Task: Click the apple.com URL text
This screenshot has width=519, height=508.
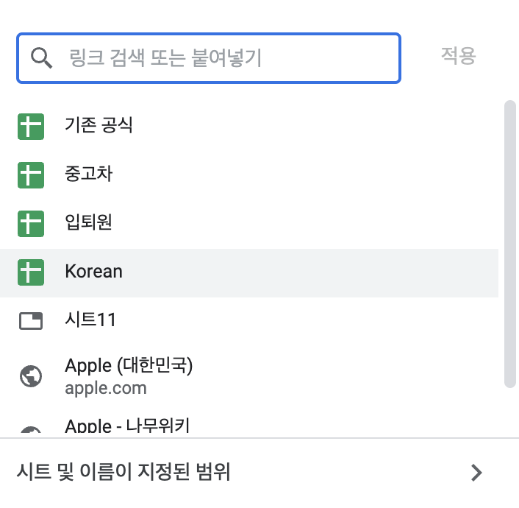Action: pos(106,388)
